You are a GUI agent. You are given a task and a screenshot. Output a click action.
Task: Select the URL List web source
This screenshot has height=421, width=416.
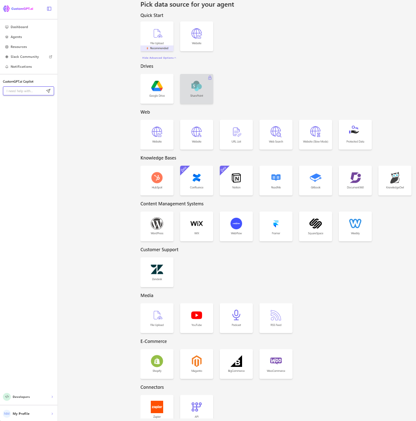(236, 134)
